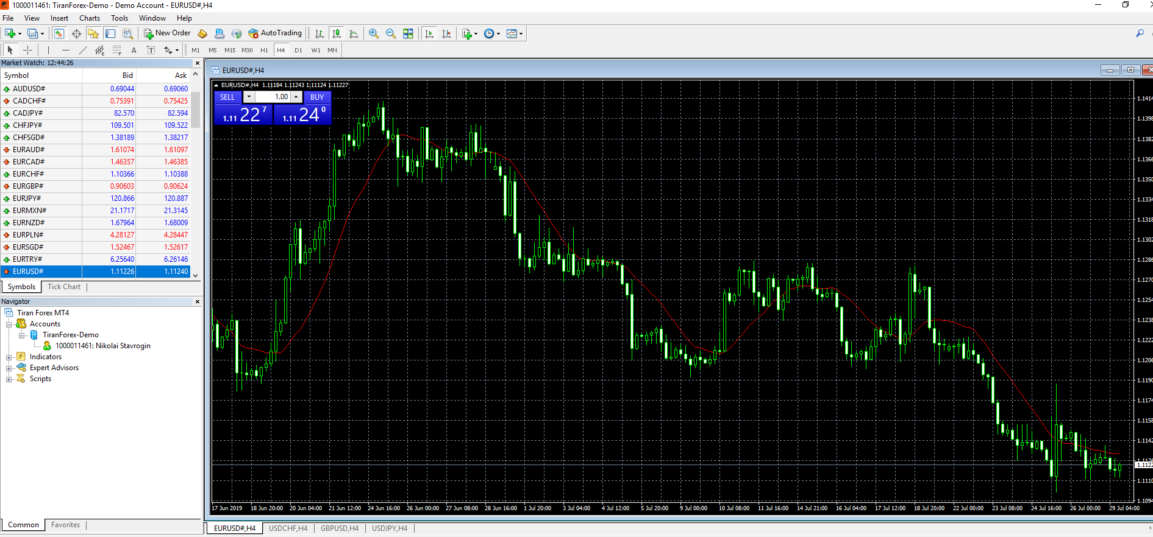1153x537 pixels.
Task: Select the Text Label tool
Action: point(151,50)
